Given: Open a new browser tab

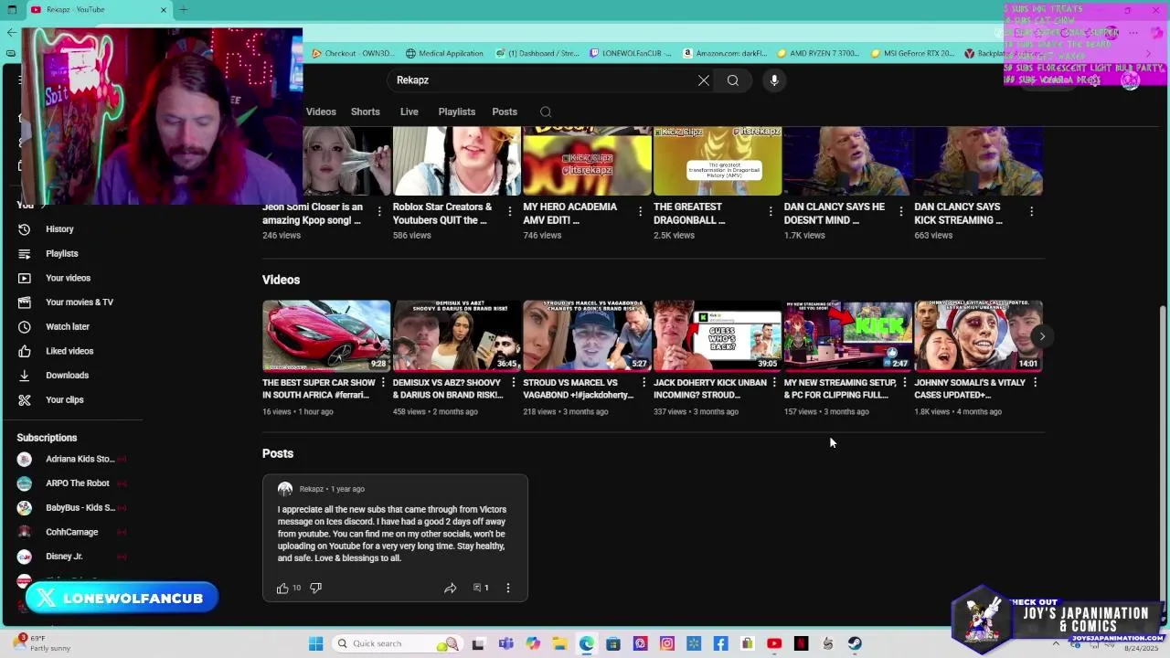Looking at the screenshot, I should click(183, 9).
